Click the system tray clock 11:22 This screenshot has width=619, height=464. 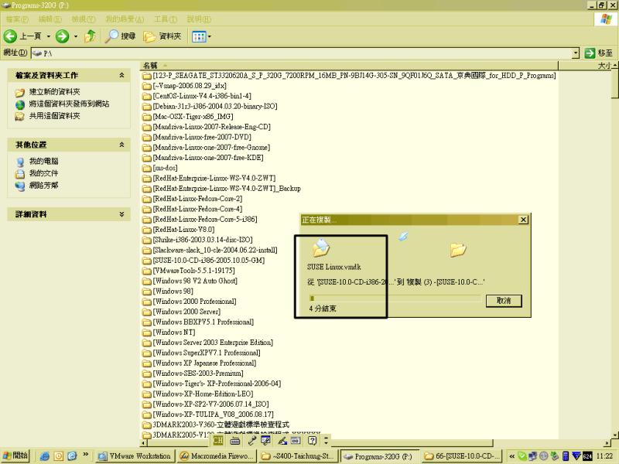point(604,456)
